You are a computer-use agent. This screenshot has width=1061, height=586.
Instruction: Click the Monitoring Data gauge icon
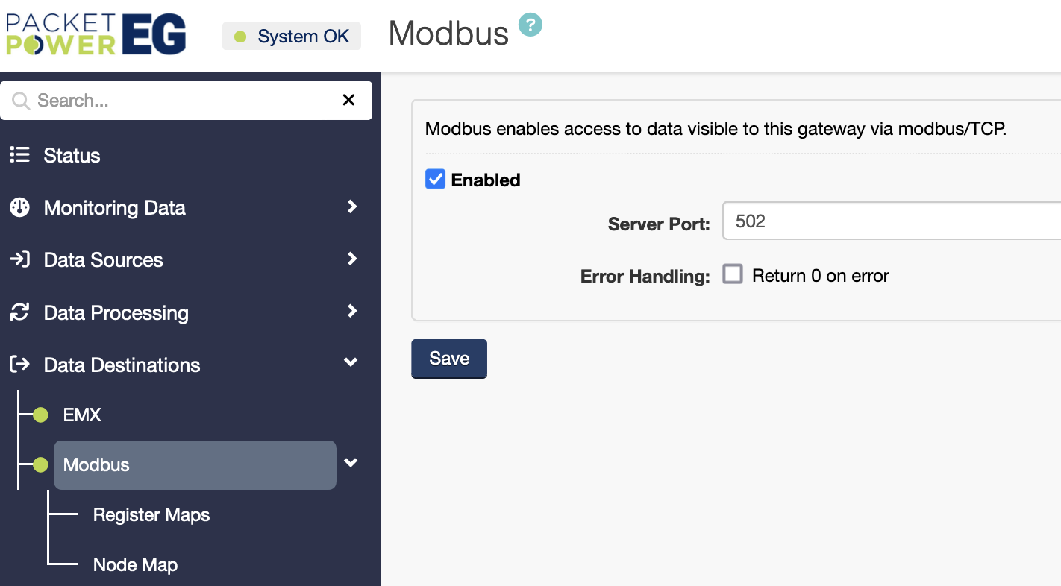point(19,207)
